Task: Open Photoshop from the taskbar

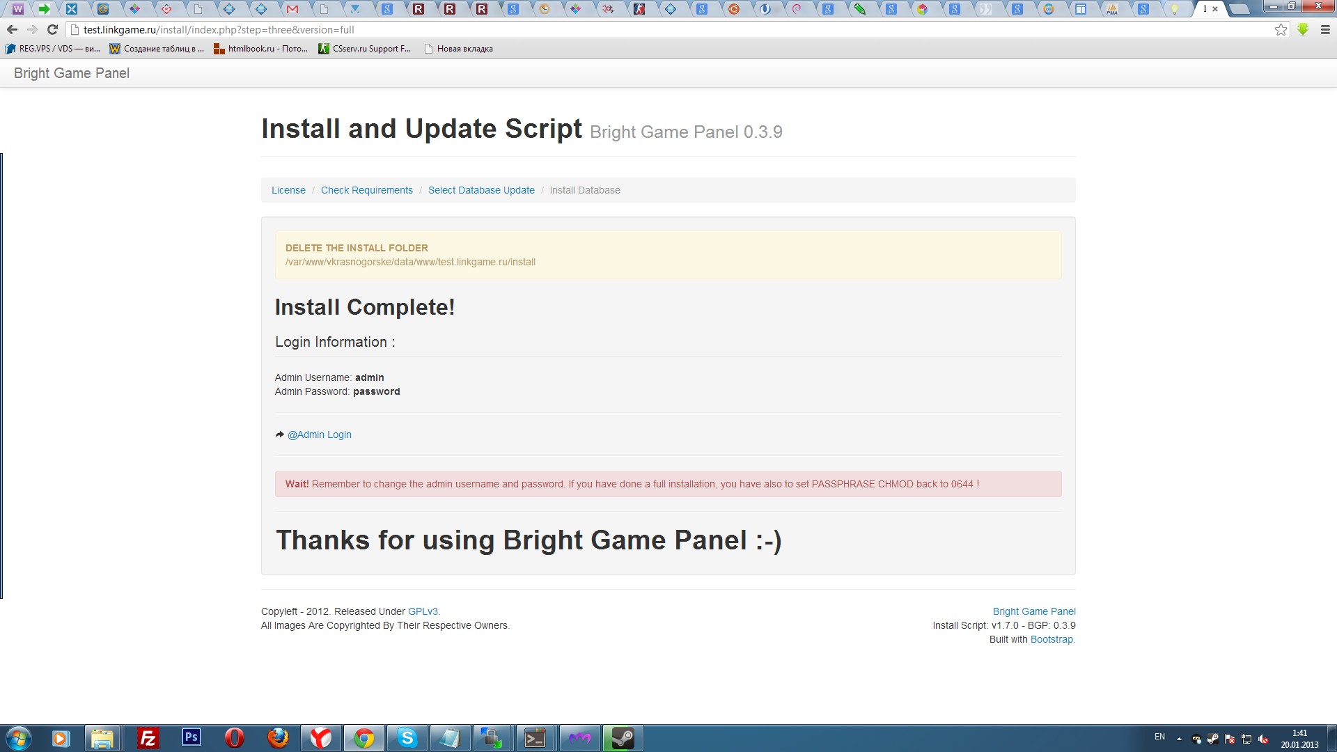Action: tap(191, 738)
